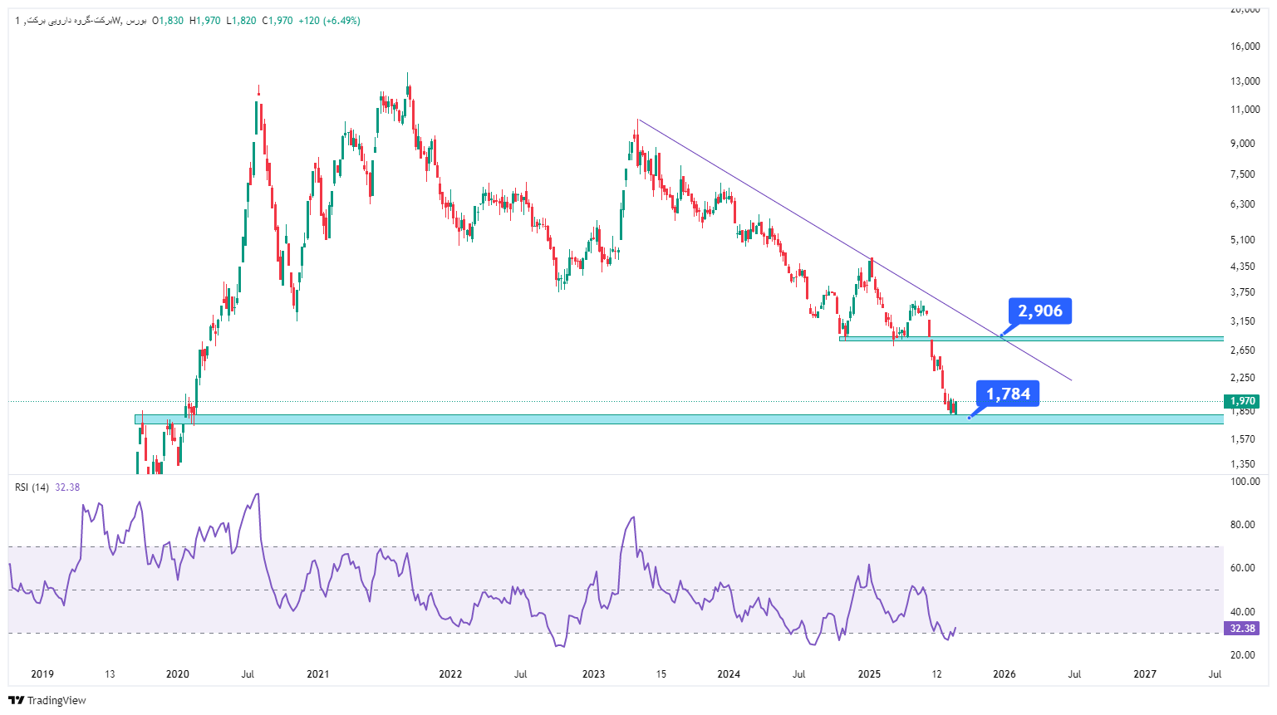
Task: Click the open value O1,830
Action: click(168, 21)
